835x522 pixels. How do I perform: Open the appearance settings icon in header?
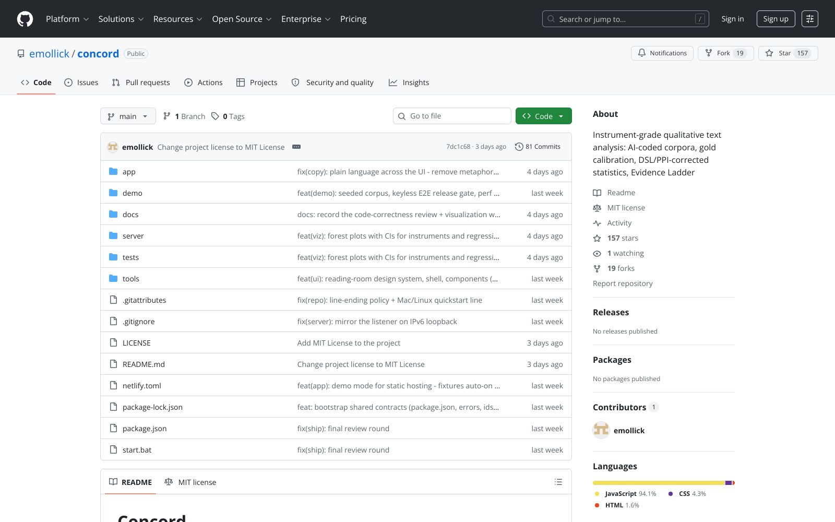pyautogui.click(x=810, y=19)
